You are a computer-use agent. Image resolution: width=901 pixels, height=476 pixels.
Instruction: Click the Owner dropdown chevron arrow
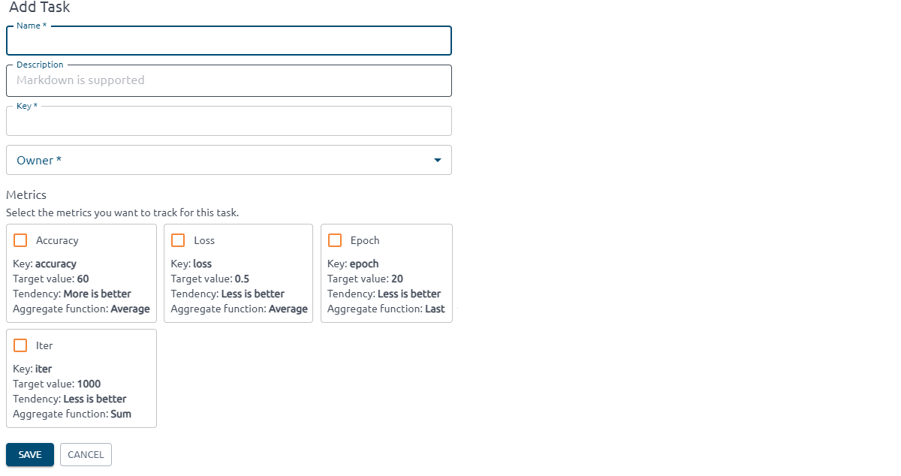click(437, 160)
